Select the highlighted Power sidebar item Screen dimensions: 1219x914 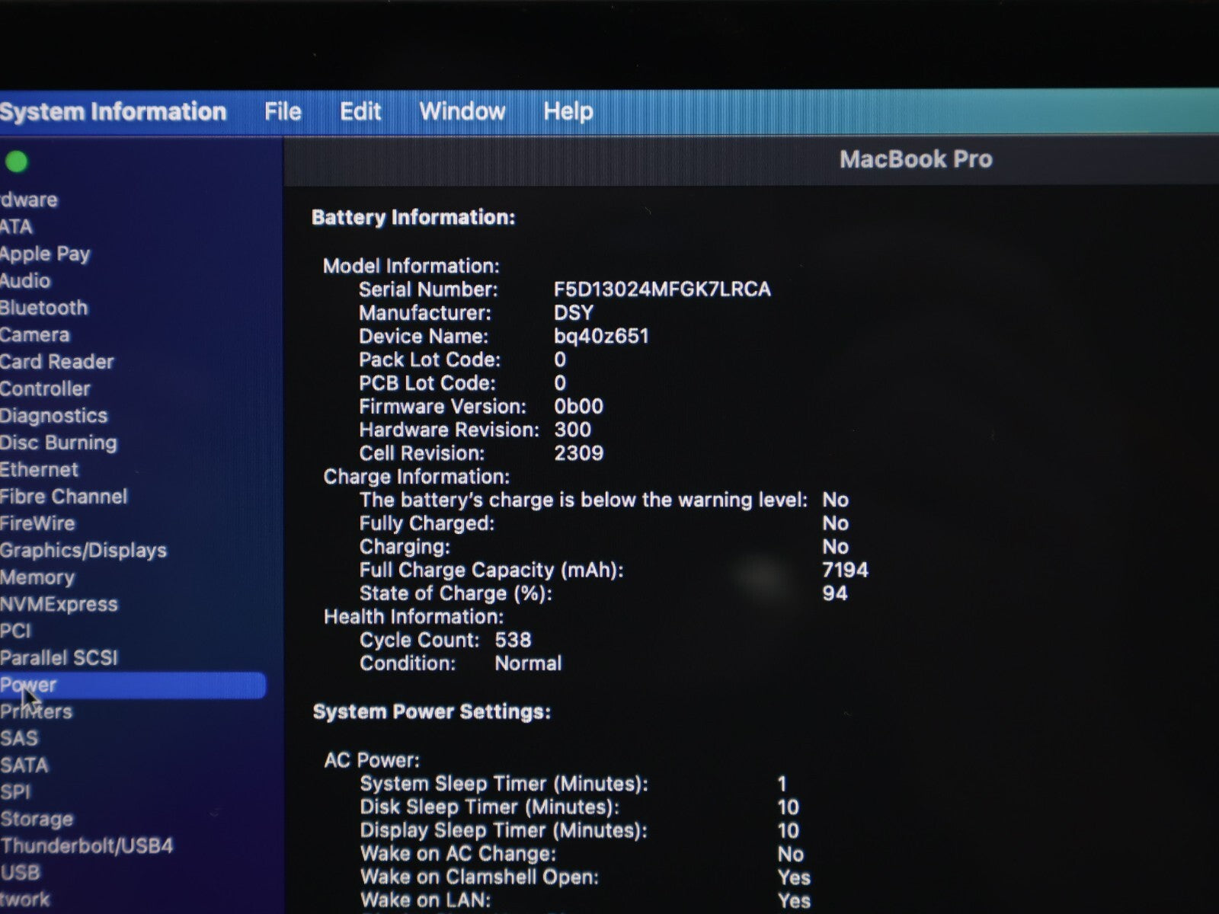point(133,685)
